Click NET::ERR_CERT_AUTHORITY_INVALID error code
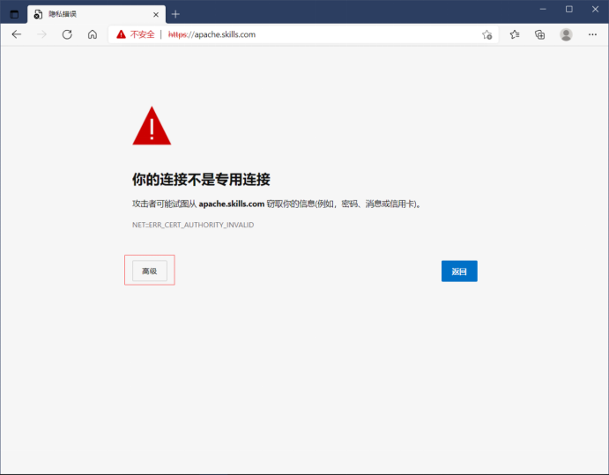609x475 pixels. tap(193, 225)
